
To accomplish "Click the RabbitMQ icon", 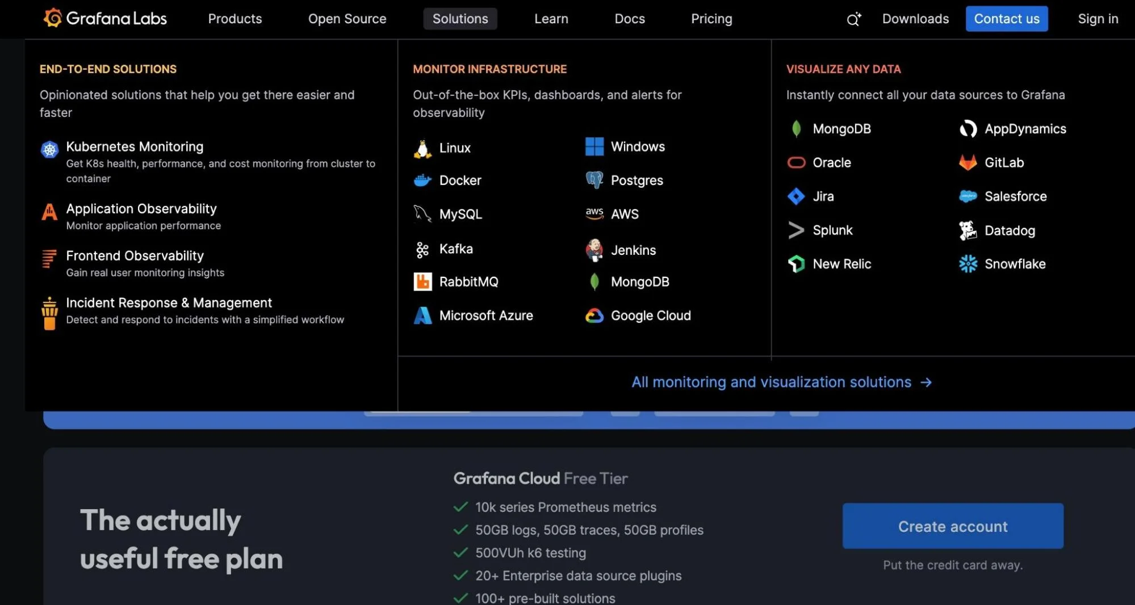I will 422,282.
